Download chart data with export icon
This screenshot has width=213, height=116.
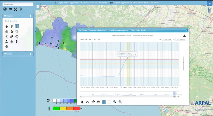[x=184, y=36]
